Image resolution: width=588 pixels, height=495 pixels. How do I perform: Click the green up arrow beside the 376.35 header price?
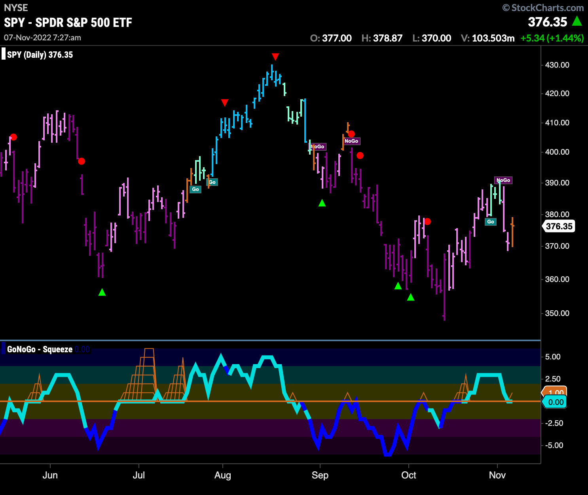pos(577,21)
